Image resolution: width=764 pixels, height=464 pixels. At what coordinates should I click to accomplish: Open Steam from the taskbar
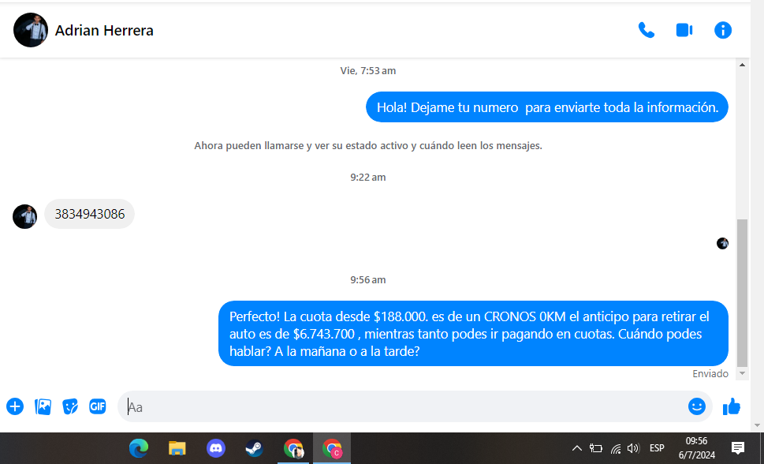[254, 448]
